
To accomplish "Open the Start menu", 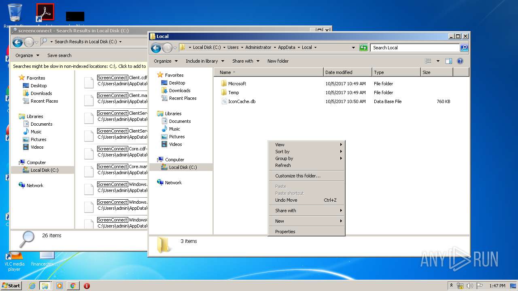I will (11, 285).
